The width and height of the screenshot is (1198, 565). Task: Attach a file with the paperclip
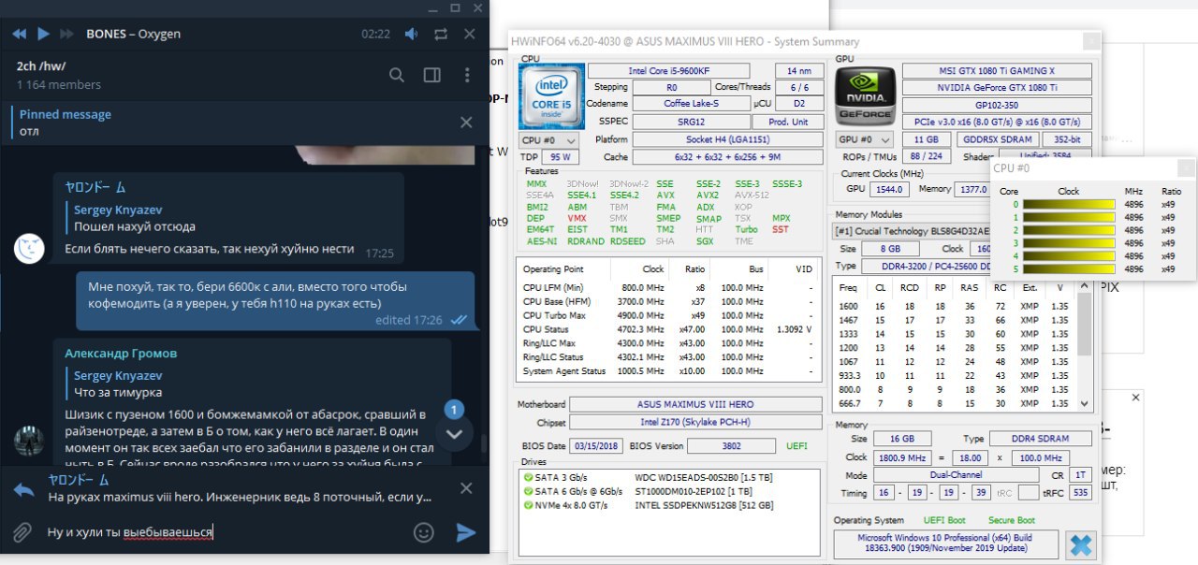click(x=22, y=532)
